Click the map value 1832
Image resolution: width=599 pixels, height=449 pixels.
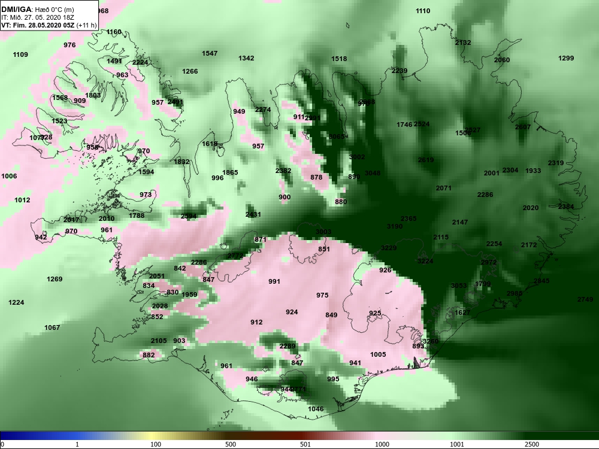(182, 162)
